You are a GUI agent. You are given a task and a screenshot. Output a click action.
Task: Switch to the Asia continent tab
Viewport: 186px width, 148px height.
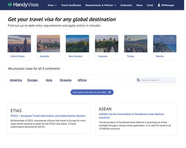[49, 80]
